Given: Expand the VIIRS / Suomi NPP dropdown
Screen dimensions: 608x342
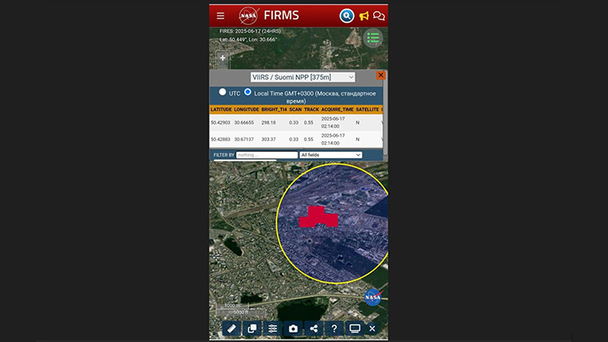Looking at the screenshot, I should point(302,77).
